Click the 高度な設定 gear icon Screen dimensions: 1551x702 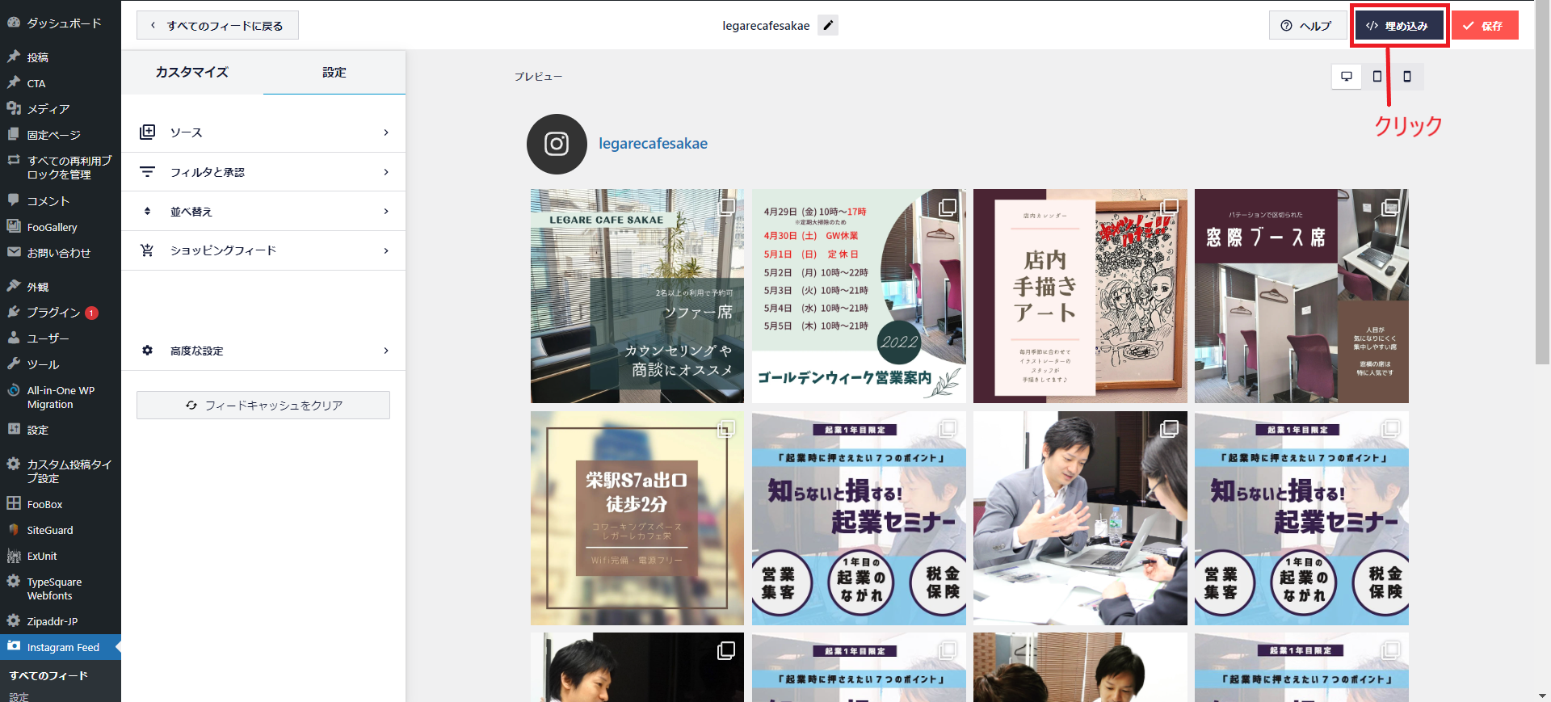147,351
